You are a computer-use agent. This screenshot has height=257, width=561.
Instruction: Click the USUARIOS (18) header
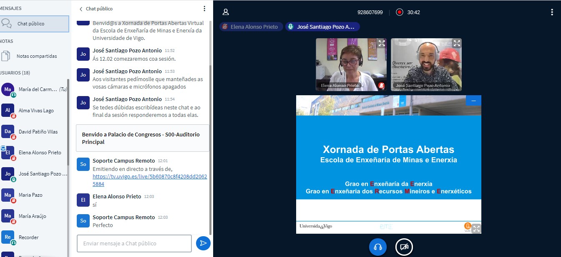(15, 73)
